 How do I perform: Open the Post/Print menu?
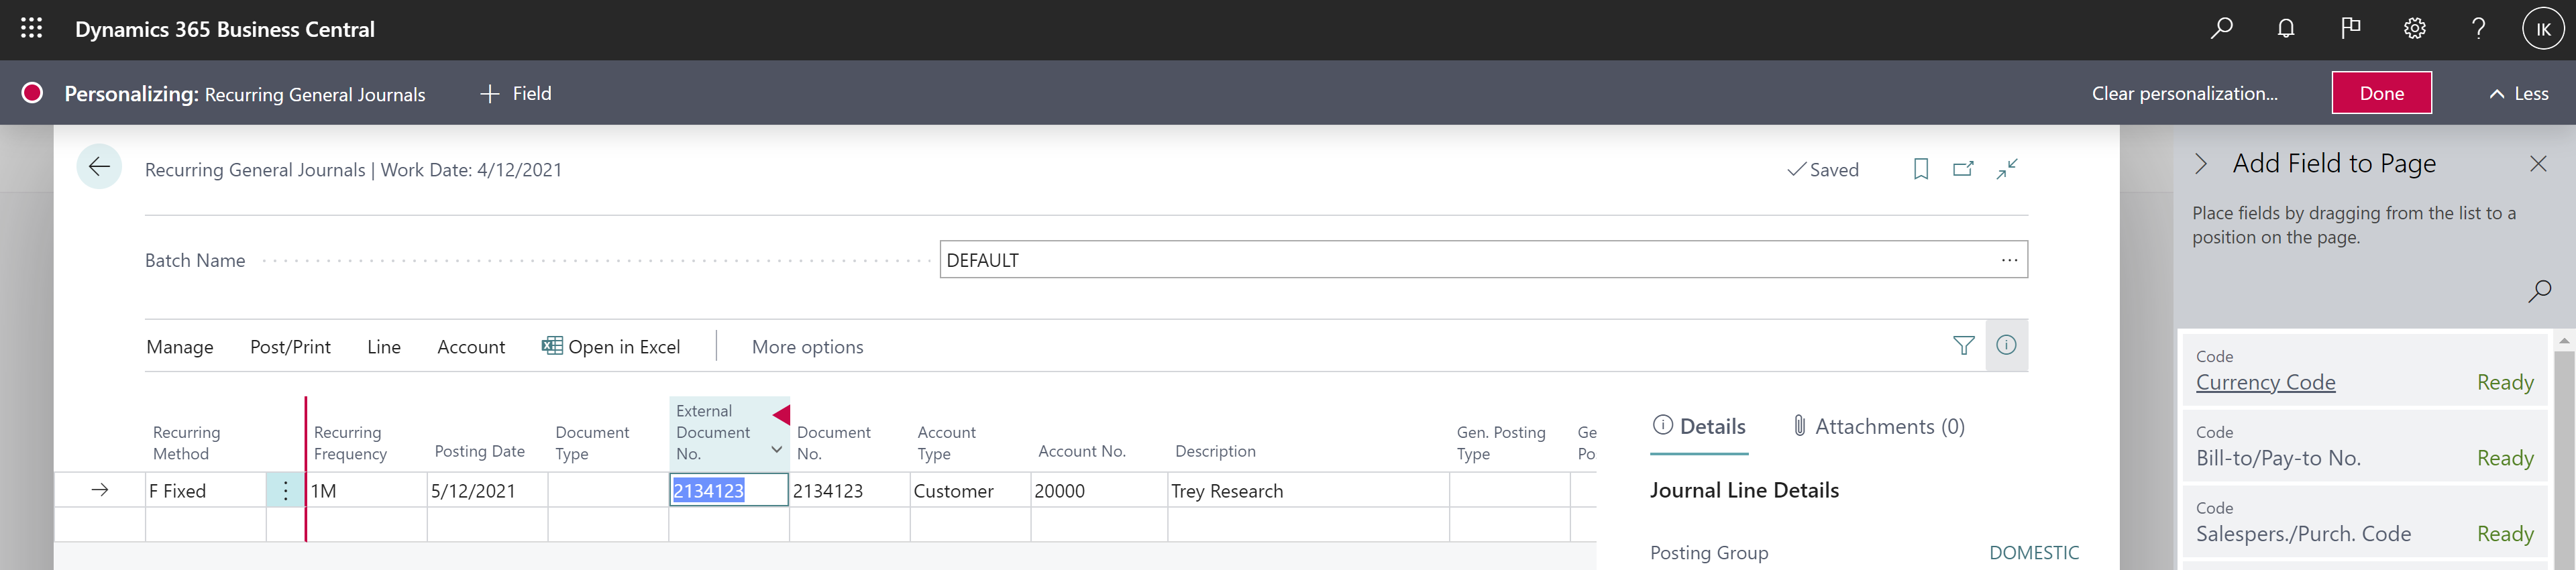pos(290,347)
